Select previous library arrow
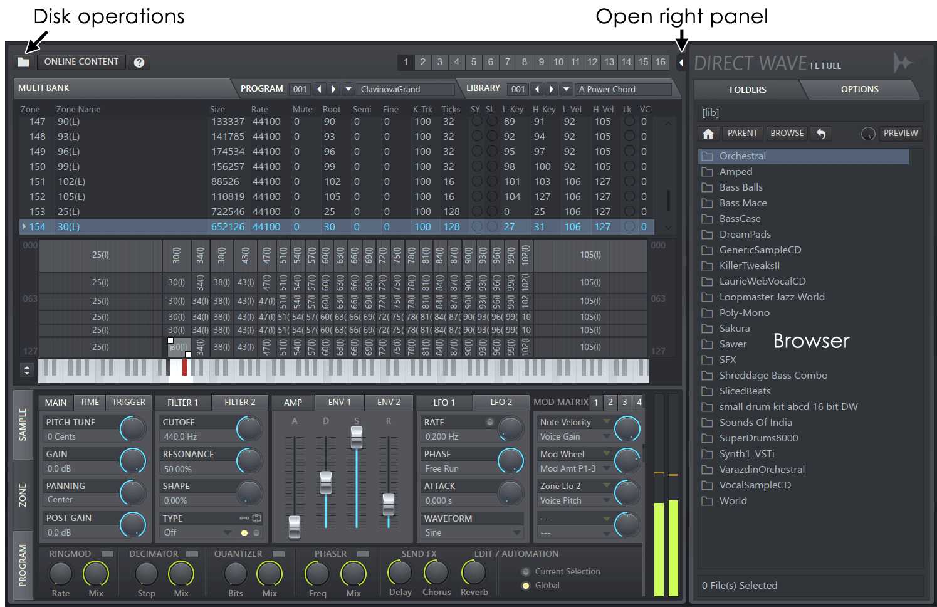The image size is (937, 607). pyautogui.click(x=537, y=89)
